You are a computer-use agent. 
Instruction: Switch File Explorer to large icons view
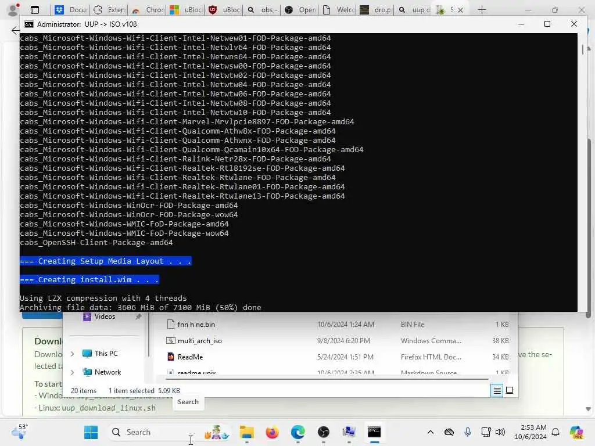point(510,390)
